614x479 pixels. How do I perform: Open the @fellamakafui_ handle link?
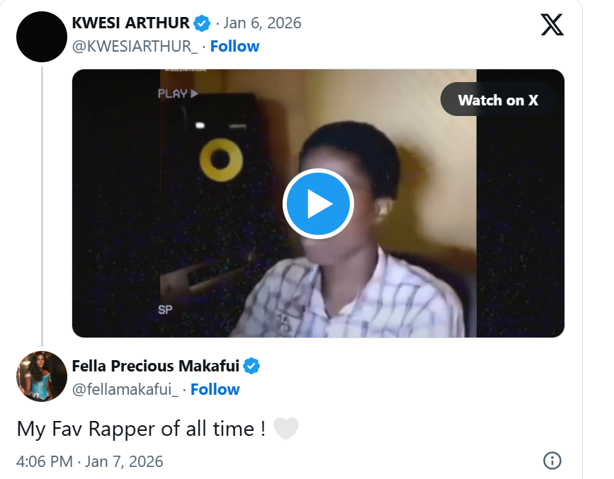[x=125, y=390]
